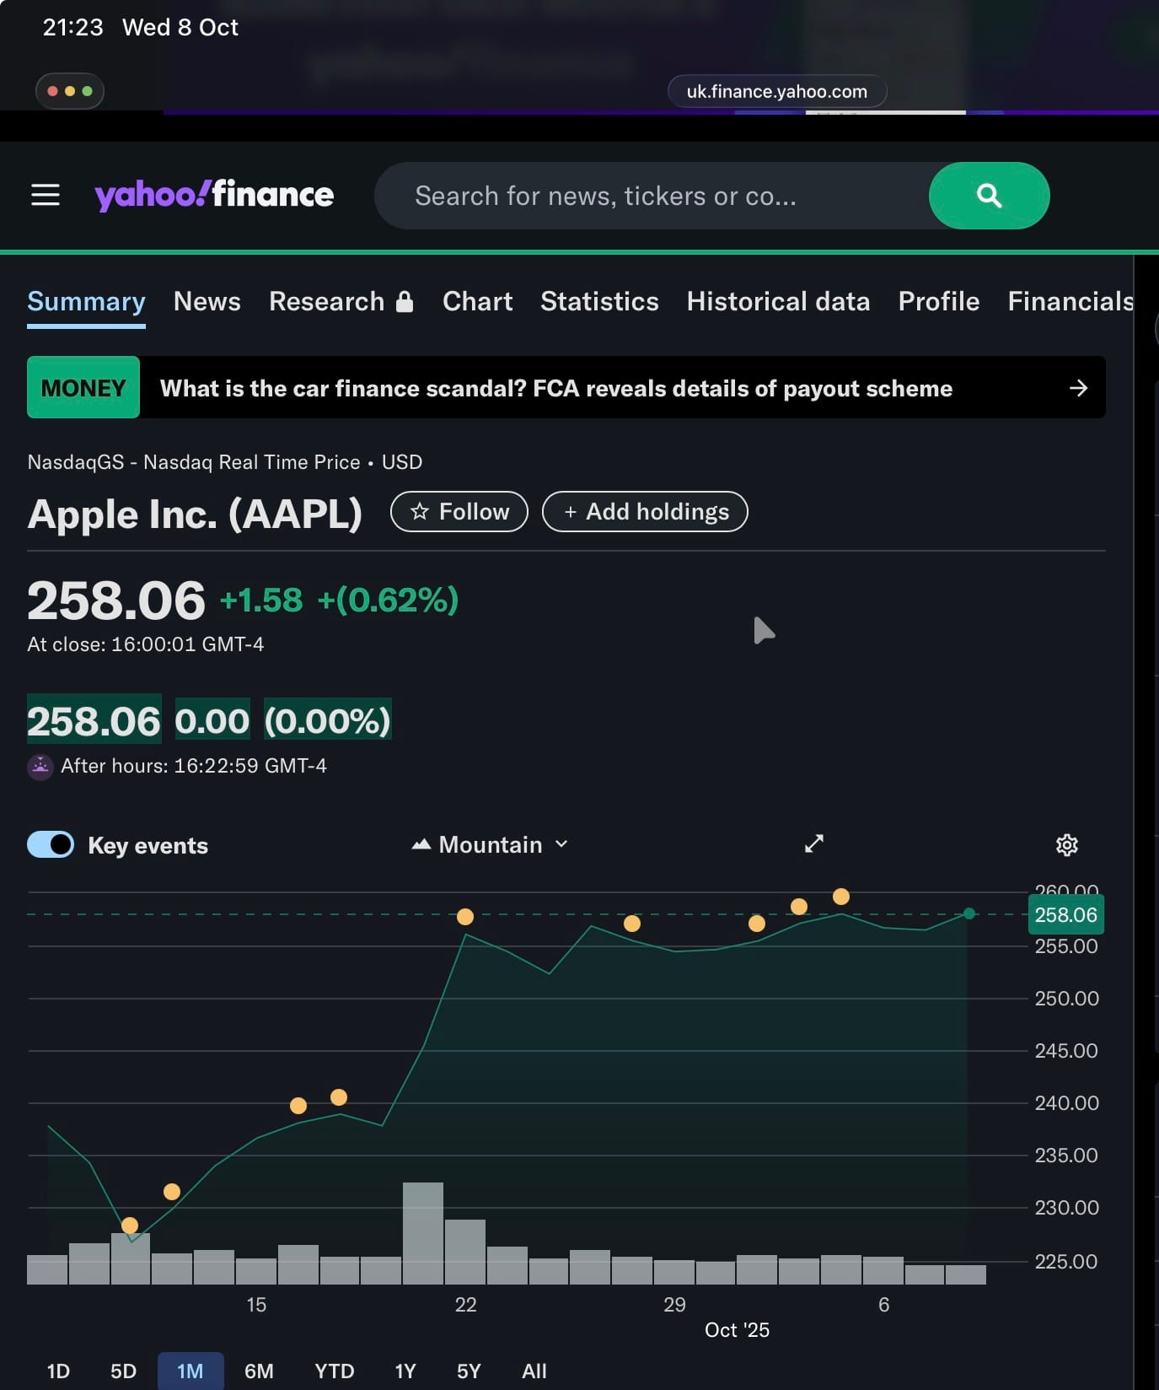Open the Statistics tab
The width and height of the screenshot is (1159, 1390).
pyautogui.click(x=599, y=302)
